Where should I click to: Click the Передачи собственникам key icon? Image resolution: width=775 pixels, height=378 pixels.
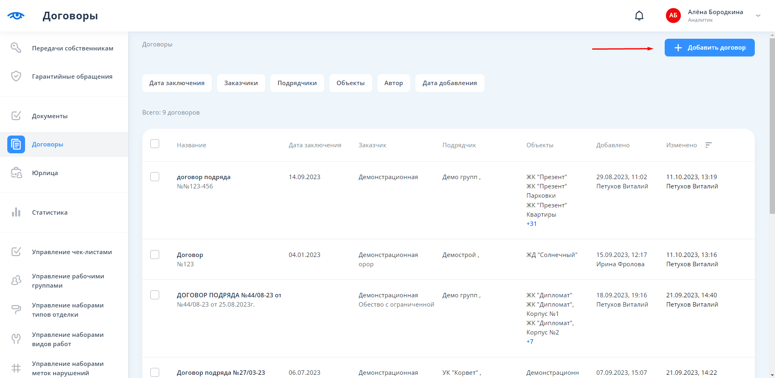16,48
